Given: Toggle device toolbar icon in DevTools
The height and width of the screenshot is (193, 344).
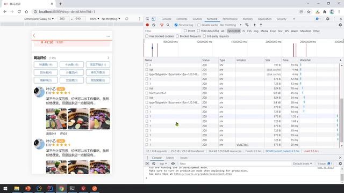Looking at the screenshot, I should [x=153, y=19].
